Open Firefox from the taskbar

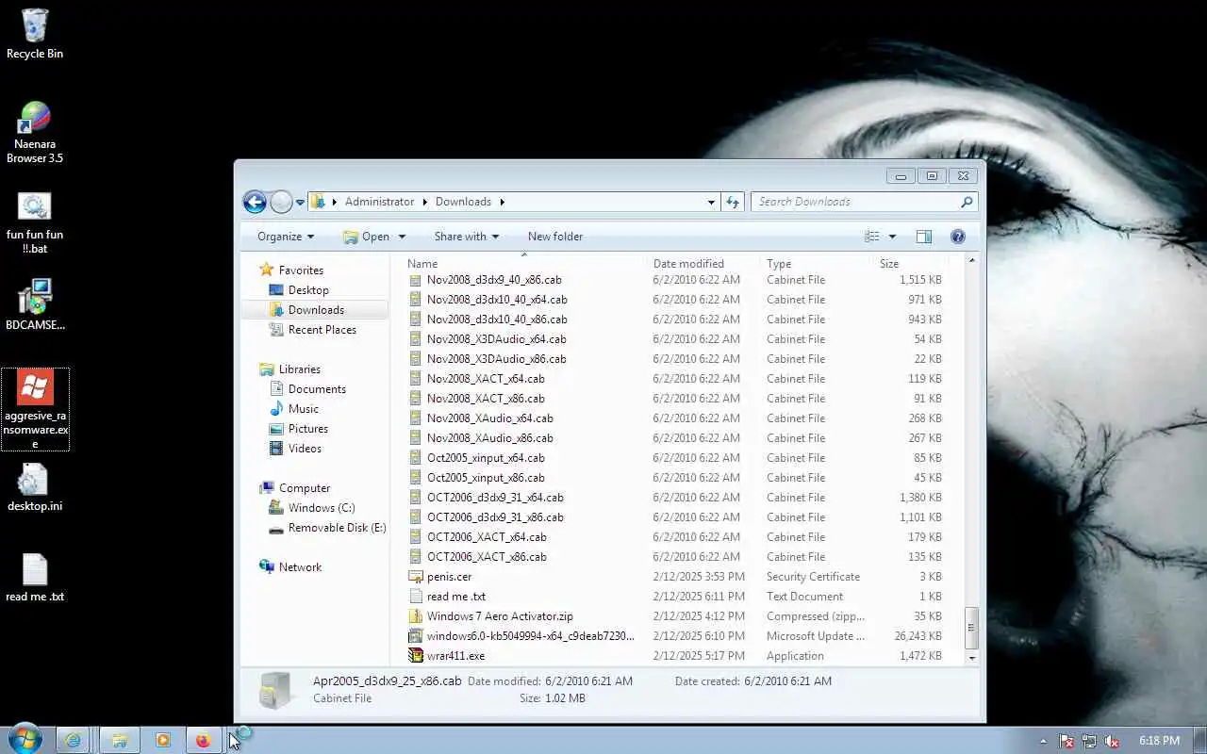pos(203,740)
